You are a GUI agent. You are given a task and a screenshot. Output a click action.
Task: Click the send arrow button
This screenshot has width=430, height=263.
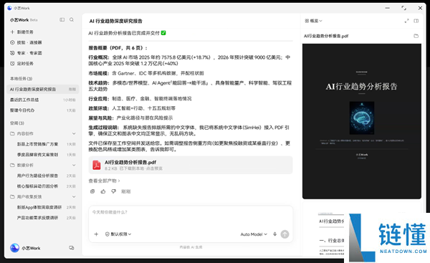285,234
